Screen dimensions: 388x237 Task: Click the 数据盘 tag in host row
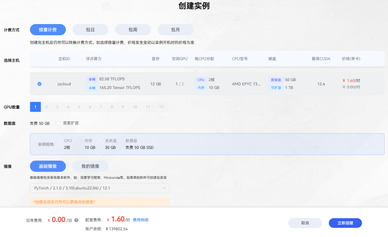[276, 80]
